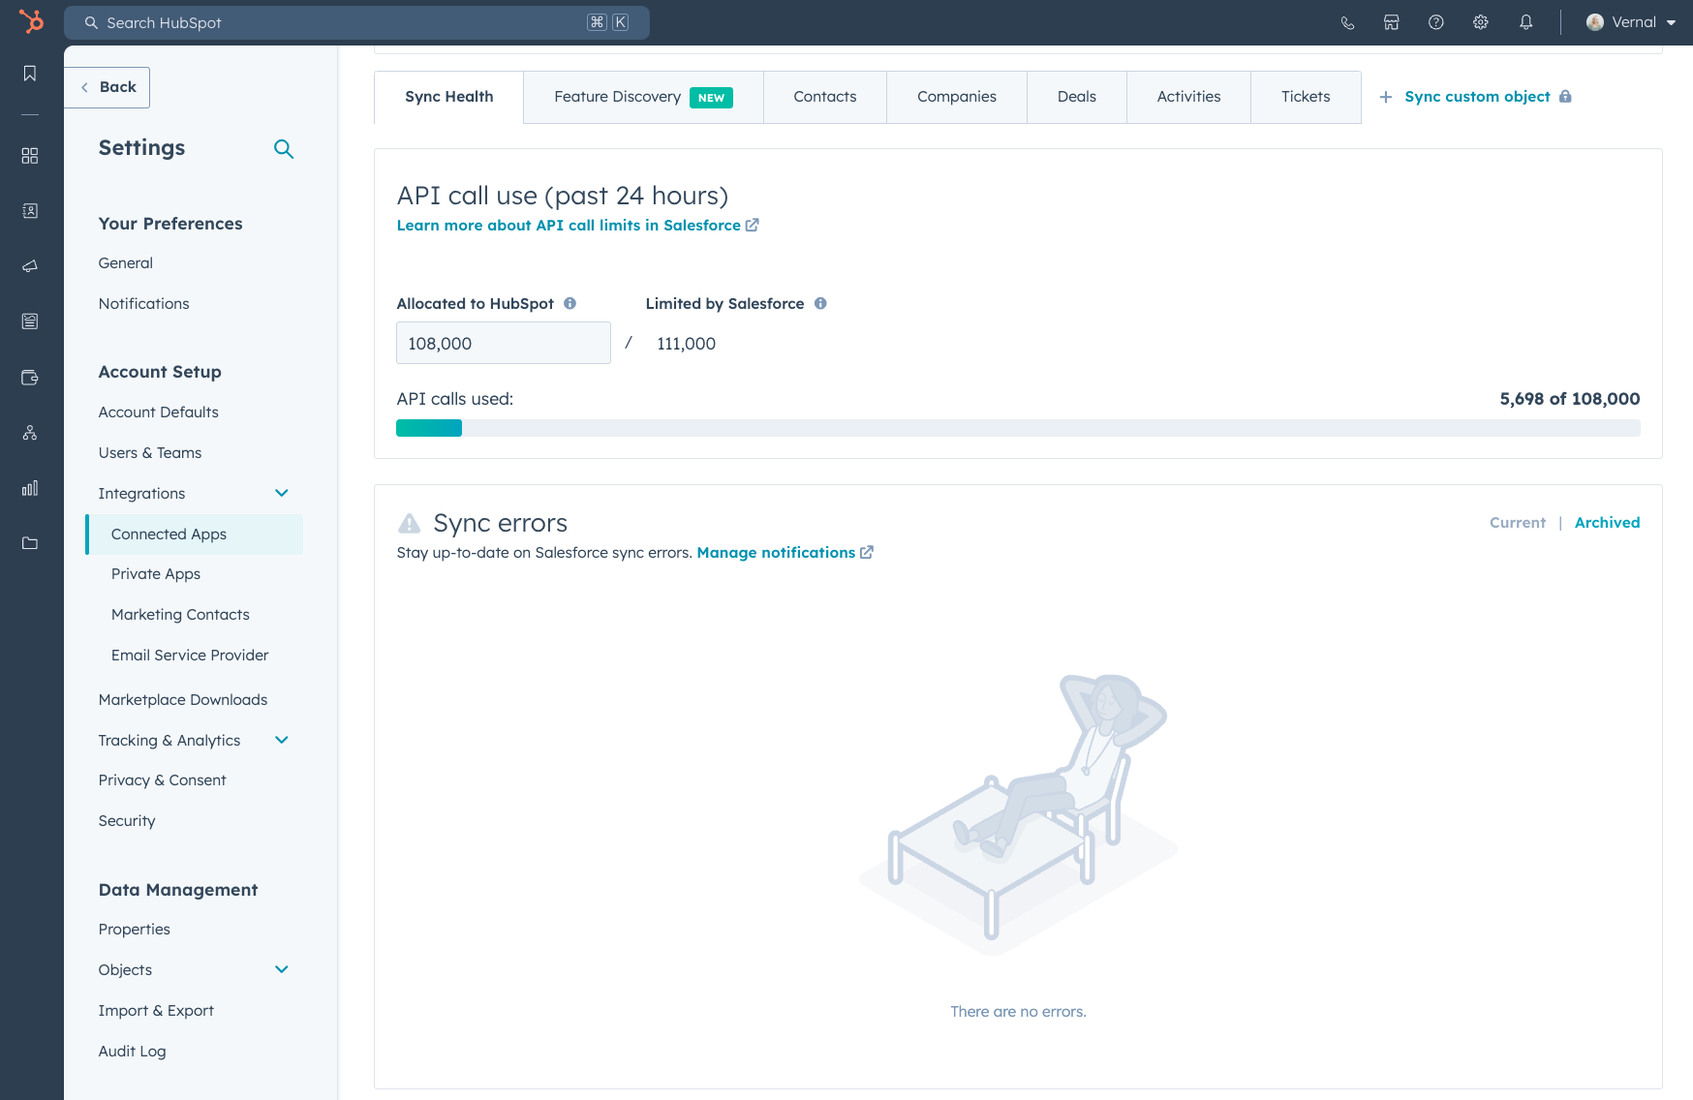Click the phone calling icon in top bar
Viewport: 1693px width, 1100px height.
[1347, 22]
